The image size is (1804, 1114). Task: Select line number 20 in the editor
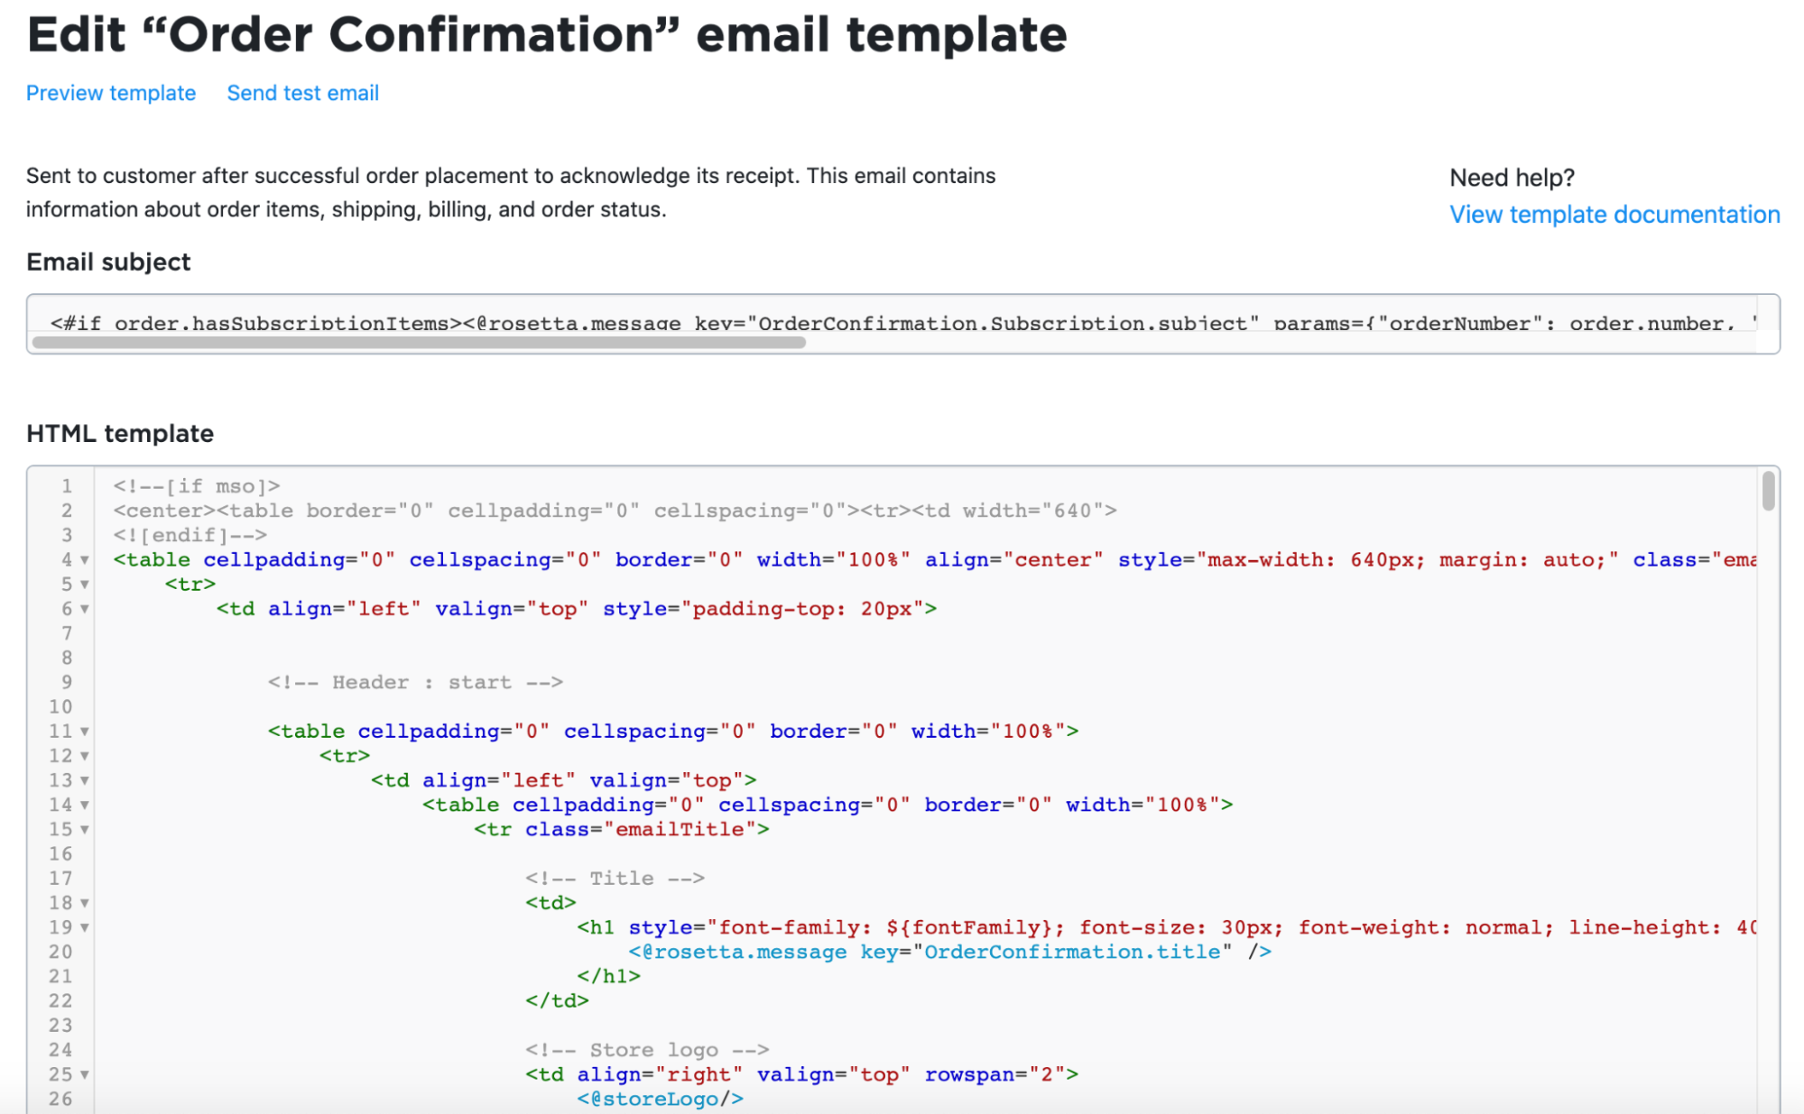coord(61,952)
